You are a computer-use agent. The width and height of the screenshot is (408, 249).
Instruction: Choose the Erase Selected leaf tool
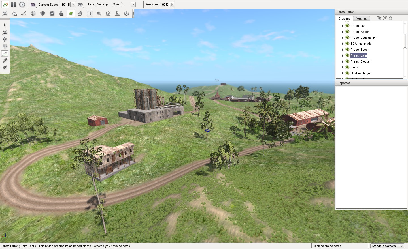(x=5, y=68)
